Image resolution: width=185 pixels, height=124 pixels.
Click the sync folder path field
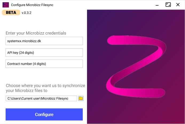(x=41, y=99)
